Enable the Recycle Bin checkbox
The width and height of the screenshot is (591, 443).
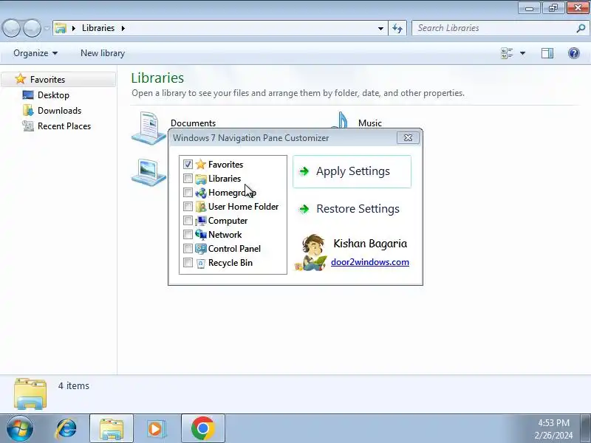click(x=188, y=263)
